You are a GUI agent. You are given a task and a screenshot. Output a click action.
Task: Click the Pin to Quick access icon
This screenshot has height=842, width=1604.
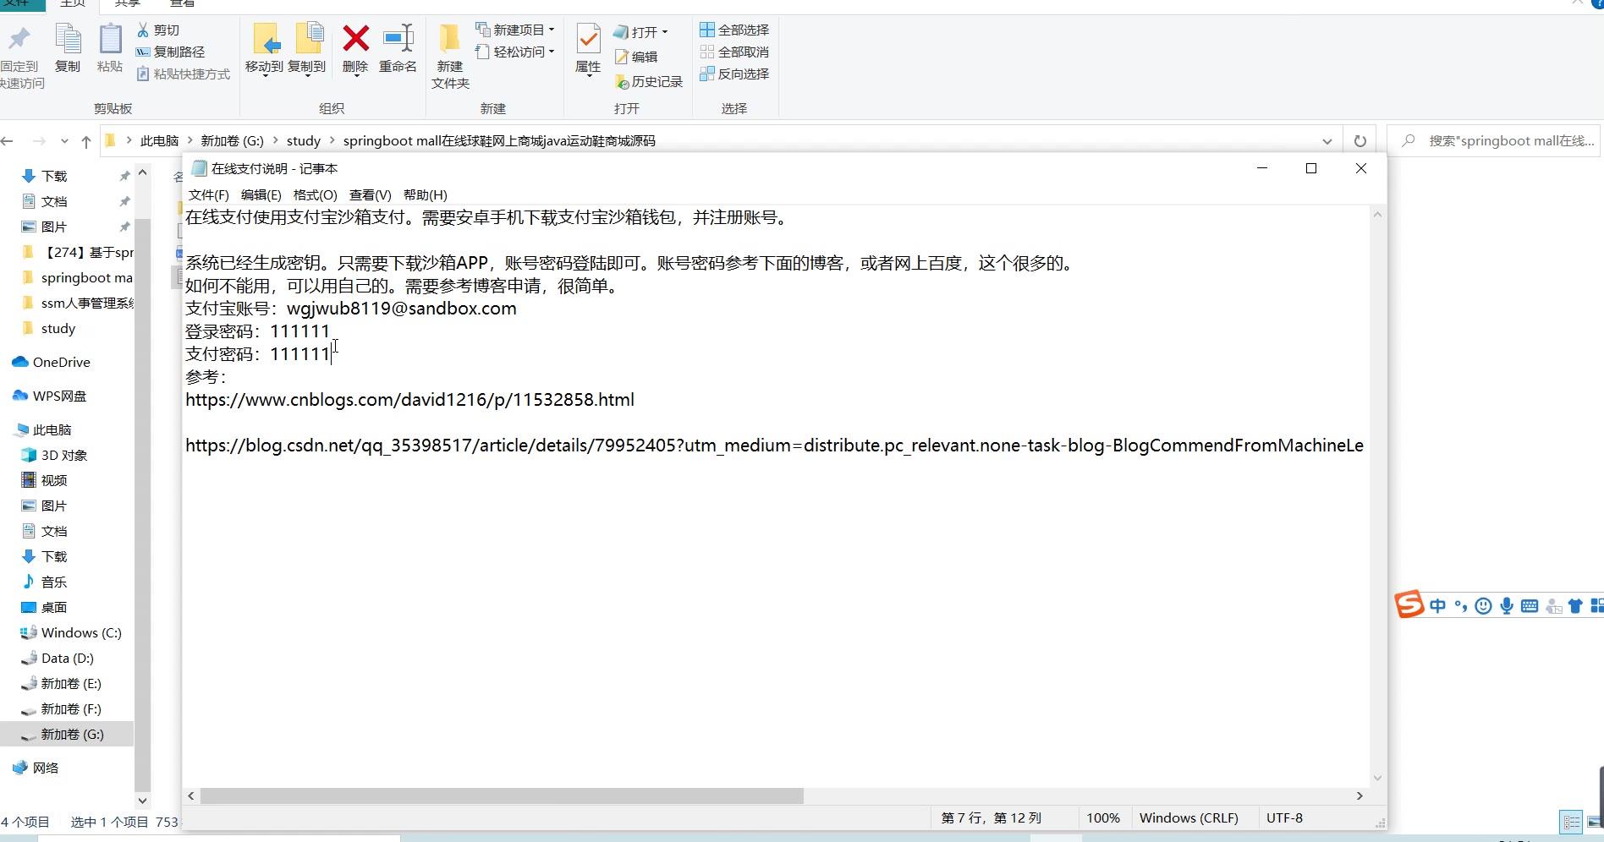coord(19,39)
